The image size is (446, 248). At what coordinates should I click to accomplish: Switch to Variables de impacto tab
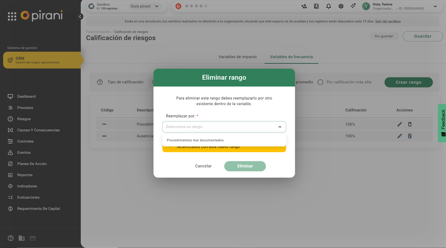pyautogui.click(x=237, y=57)
